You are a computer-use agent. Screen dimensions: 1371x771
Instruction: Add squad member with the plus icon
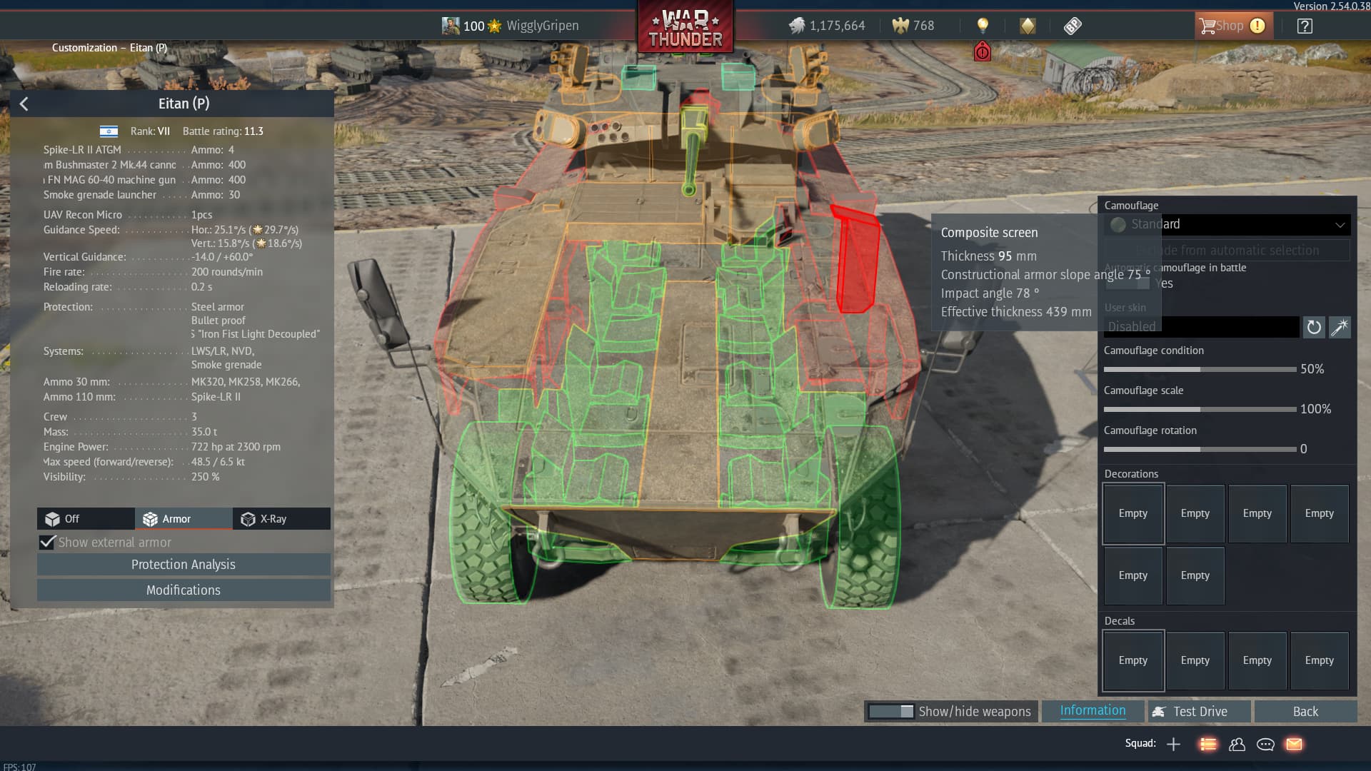pos(1173,745)
